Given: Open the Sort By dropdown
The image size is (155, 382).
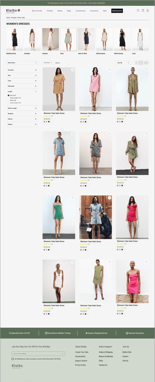Looking at the screenshot, I should (x=124, y=63).
